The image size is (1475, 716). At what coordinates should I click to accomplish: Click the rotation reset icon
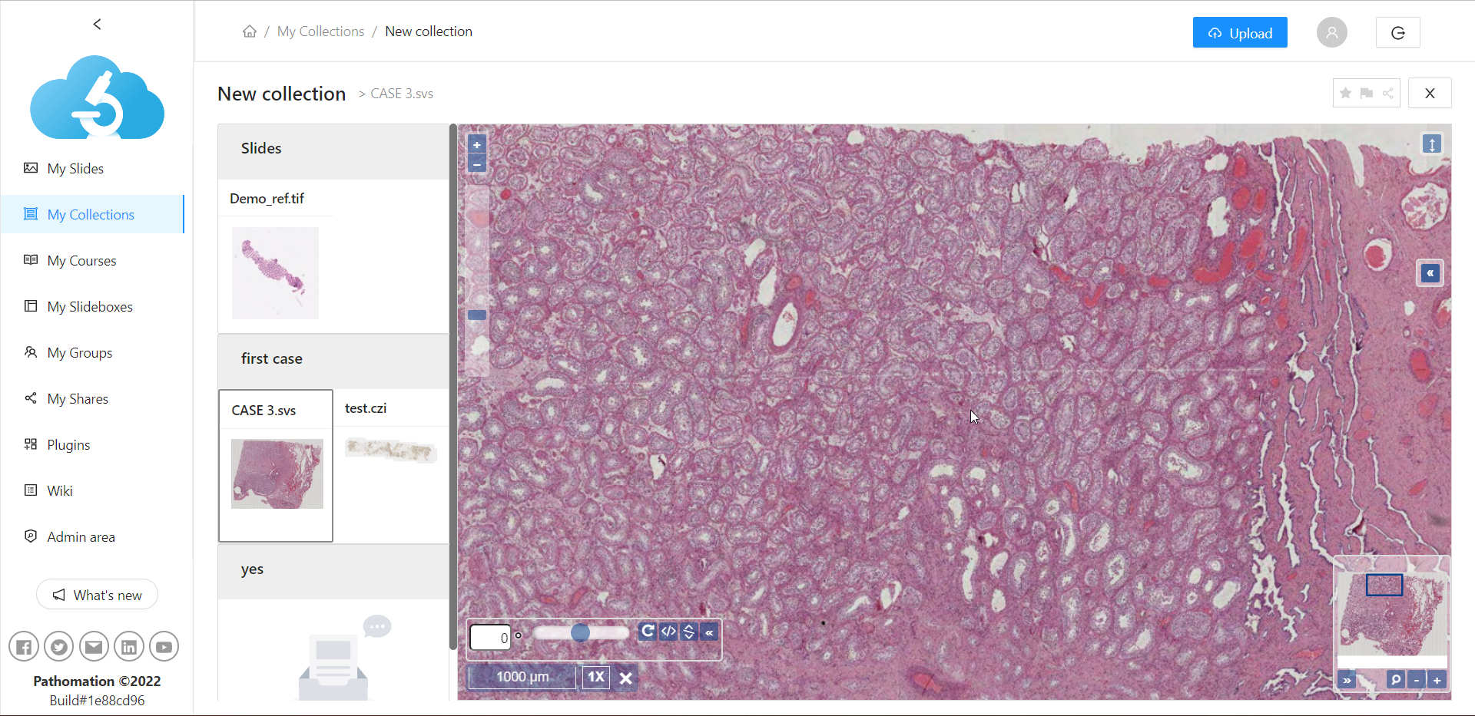648,632
